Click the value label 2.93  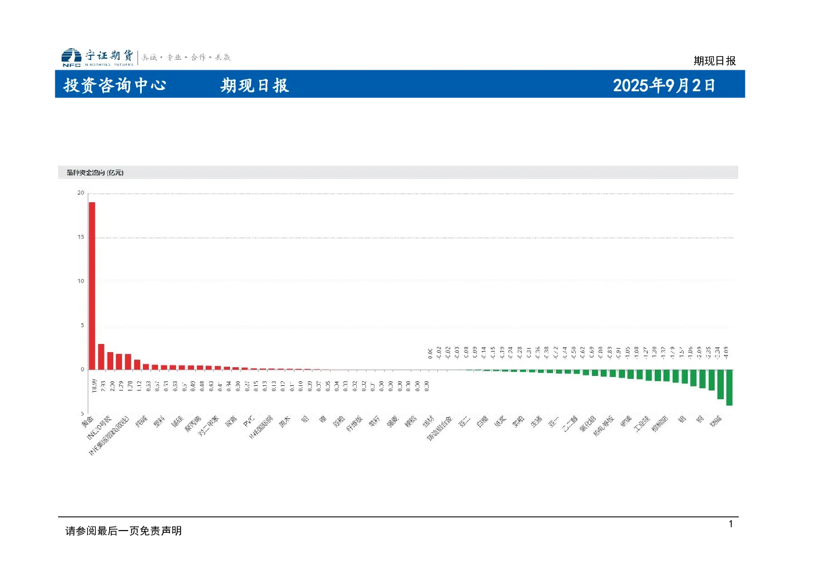tap(103, 386)
